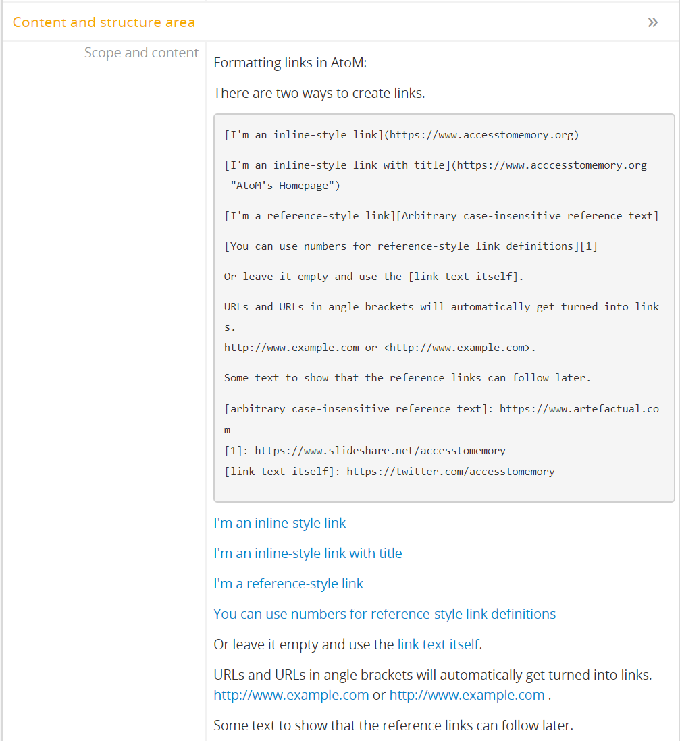Click the artefactual.com reference definition code line
Viewport: 680px width, 741px height.
click(441, 408)
